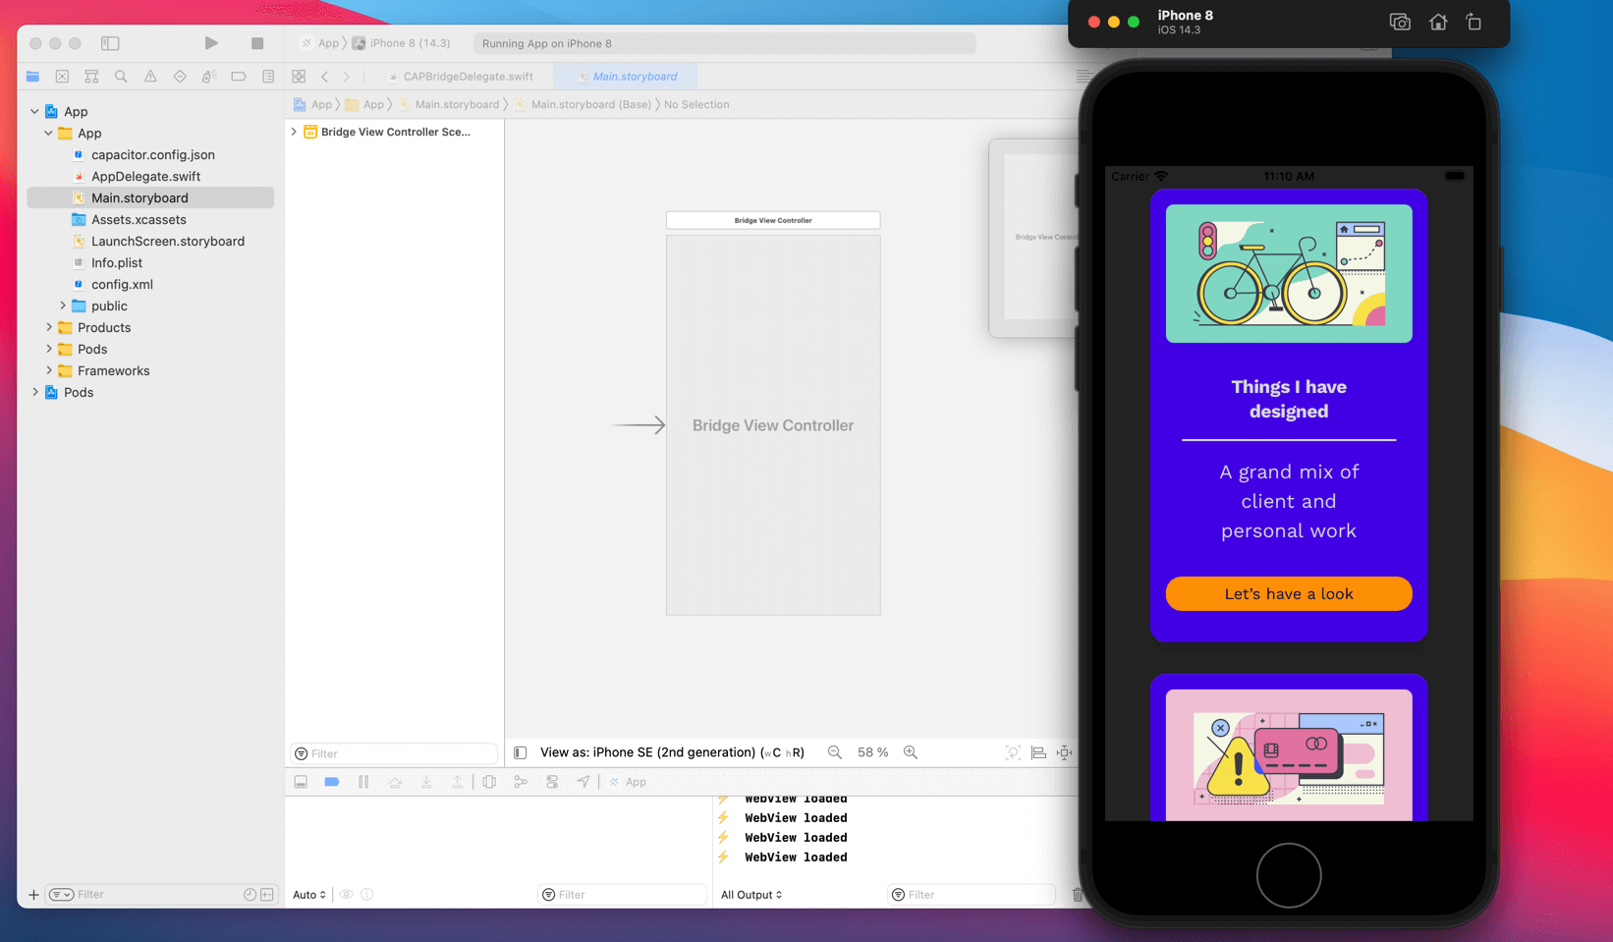
Task: Run the app with the Play button
Action: pyautogui.click(x=211, y=43)
